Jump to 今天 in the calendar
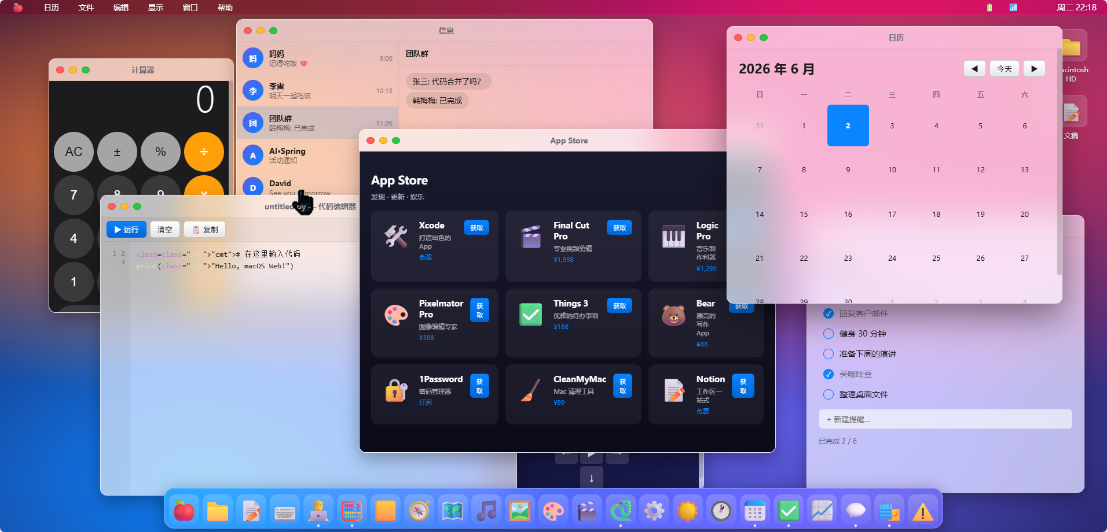This screenshot has width=1107, height=532. (x=1005, y=69)
